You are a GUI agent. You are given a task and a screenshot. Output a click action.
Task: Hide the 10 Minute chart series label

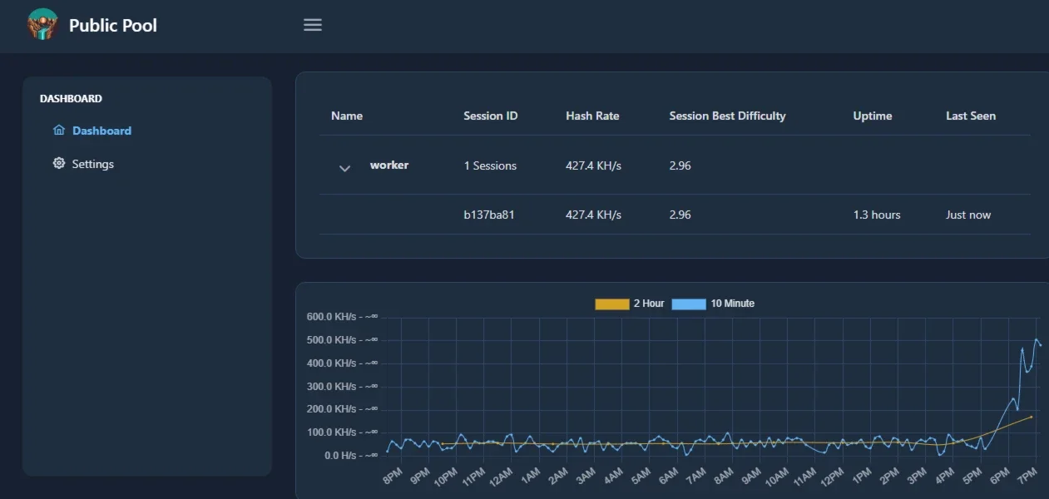pos(733,304)
